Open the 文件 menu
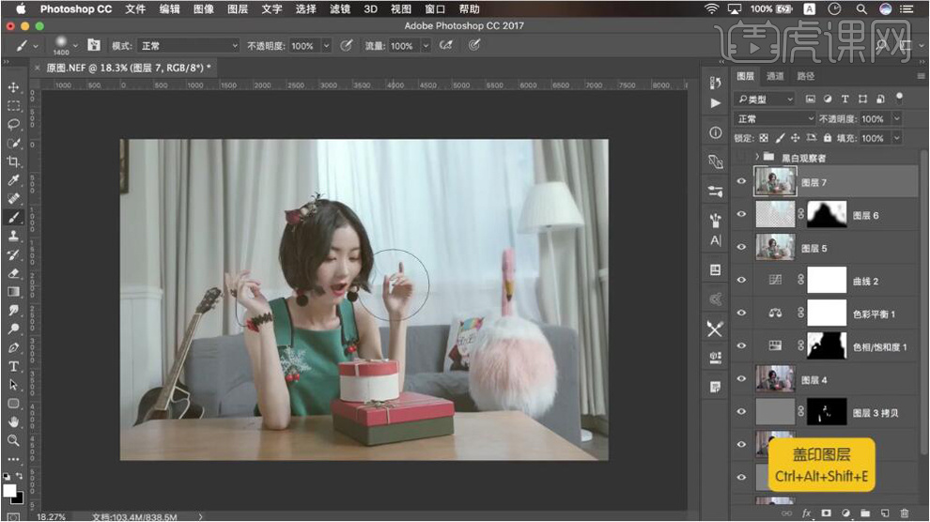Screen dimensions: 930x522 point(135,8)
